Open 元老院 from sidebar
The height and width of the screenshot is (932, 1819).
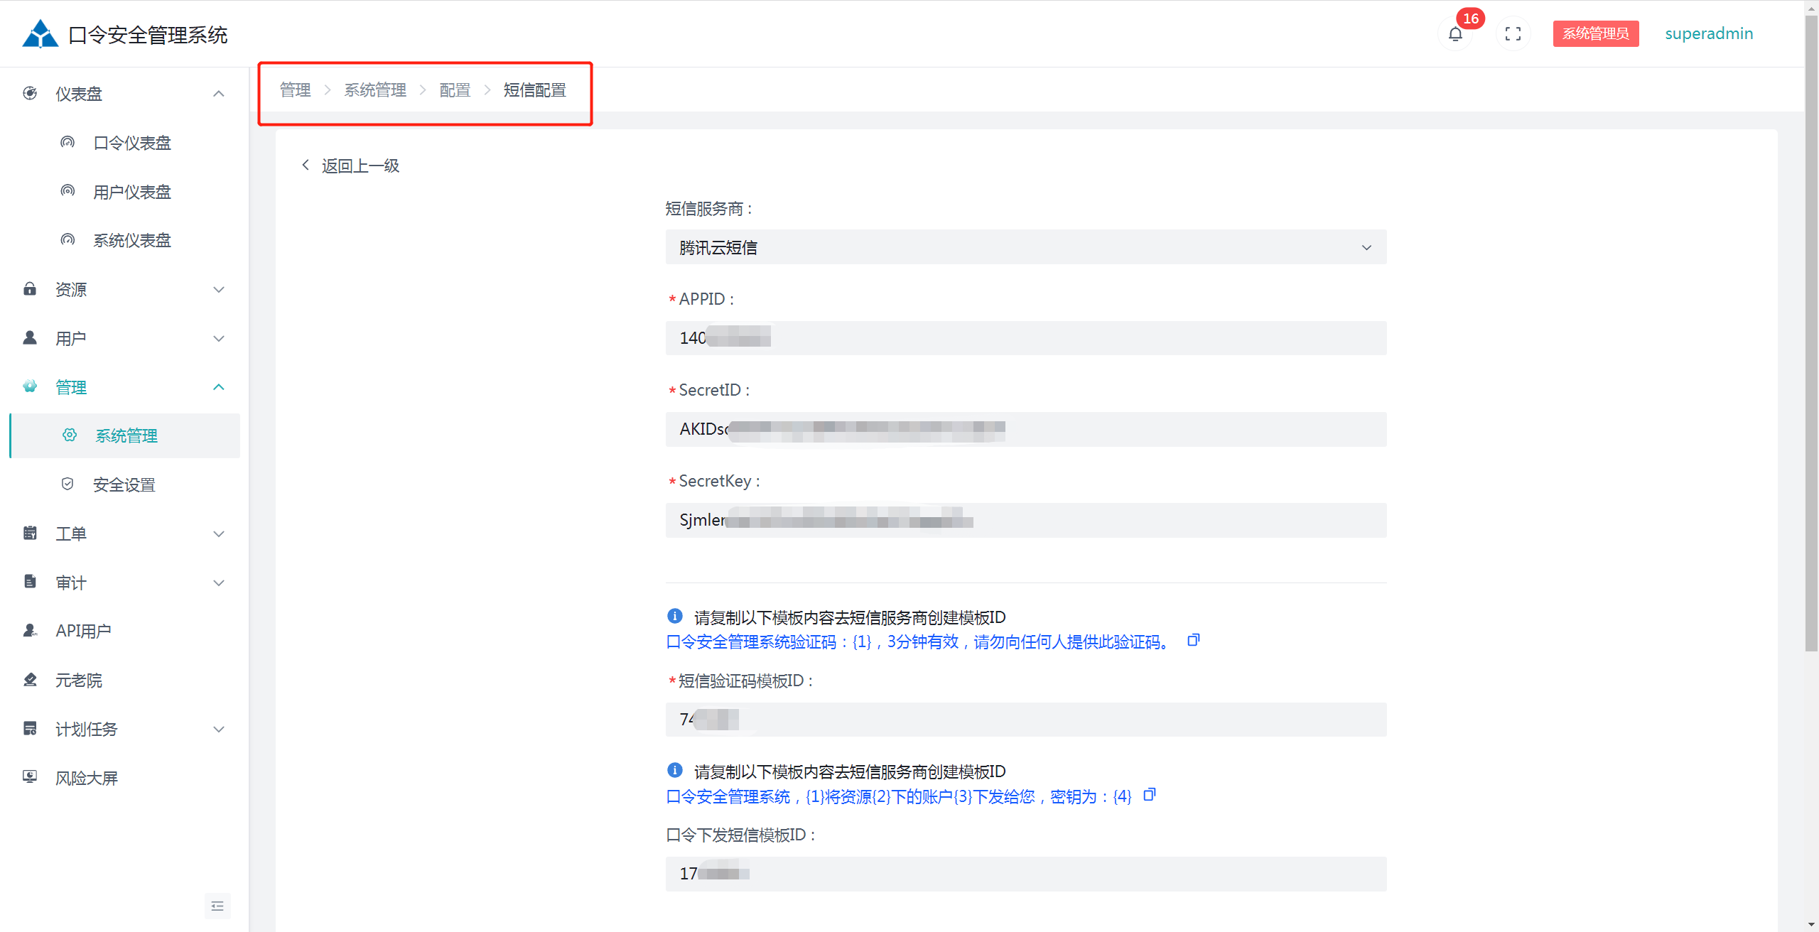79,680
